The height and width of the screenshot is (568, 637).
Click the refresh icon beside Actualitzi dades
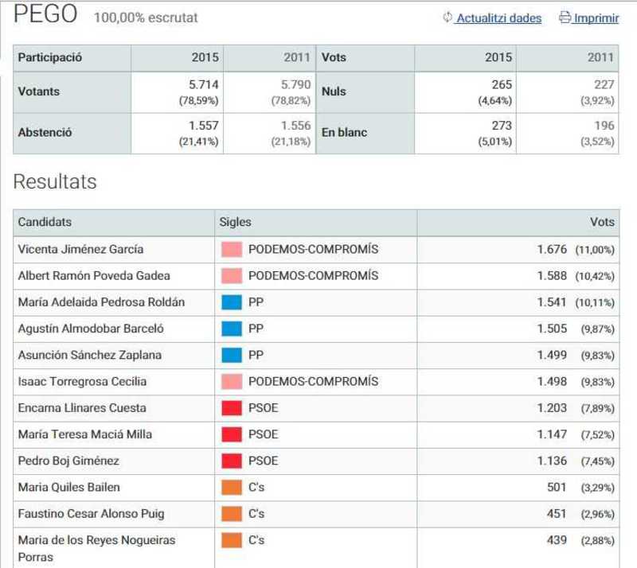447,18
